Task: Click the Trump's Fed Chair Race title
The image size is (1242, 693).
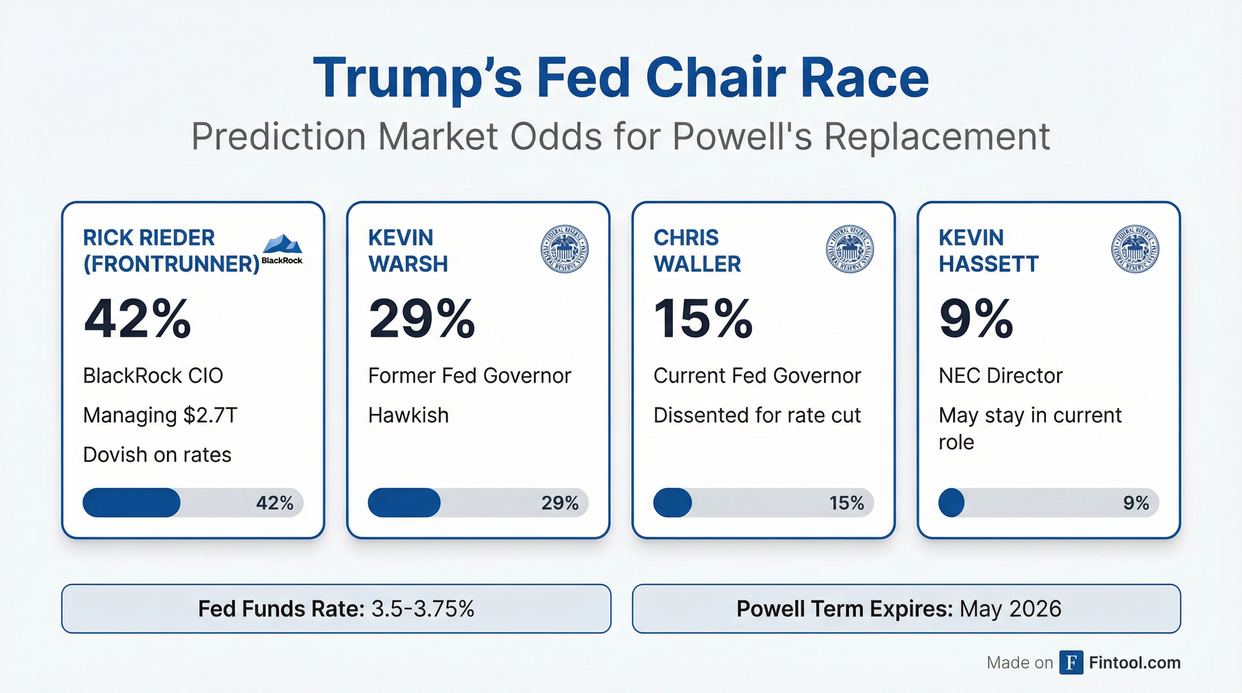Action: pos(621,78)
